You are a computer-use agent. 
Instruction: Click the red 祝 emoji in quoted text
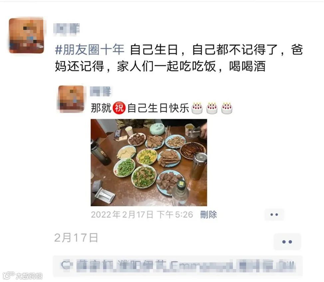coord(119,108)
